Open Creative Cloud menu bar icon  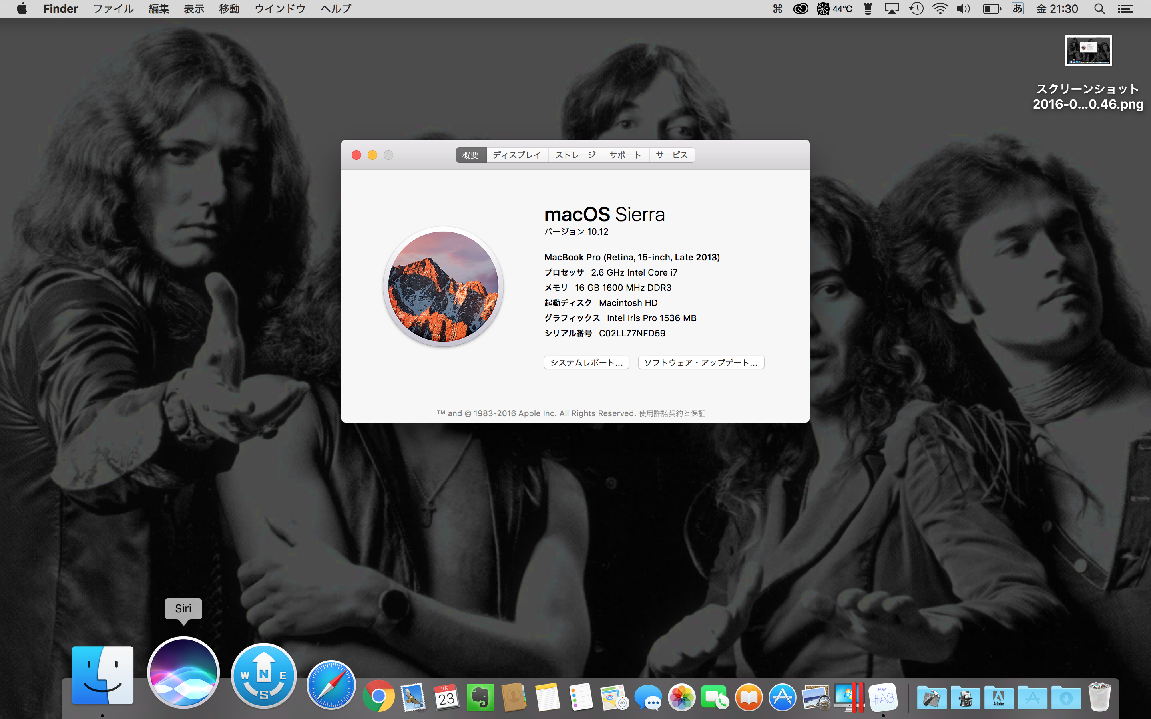801,8
